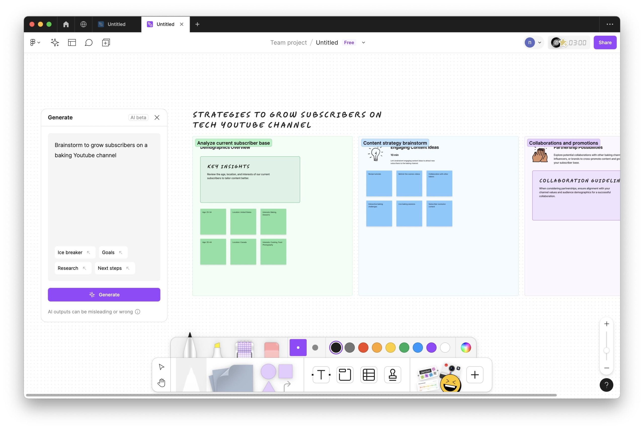Insert the Ice breaker prompt suggestion
Screen dimensions: 644x430
(74, 252)
